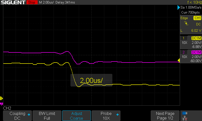Open the Coupling DC softkey menu
202x121 pixels.
coord(17,116)
